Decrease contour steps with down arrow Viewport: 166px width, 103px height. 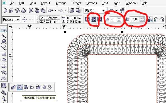(x=119, y=21)
